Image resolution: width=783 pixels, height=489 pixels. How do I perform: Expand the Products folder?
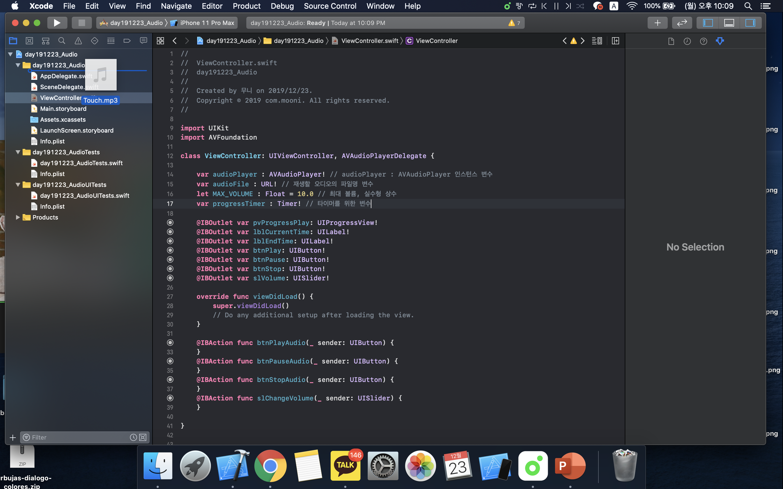pos(18,217)
